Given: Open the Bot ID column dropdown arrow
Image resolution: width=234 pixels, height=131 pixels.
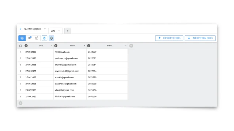Looking at the screenshot, I should pyautogui.click(x=126, y=46).
